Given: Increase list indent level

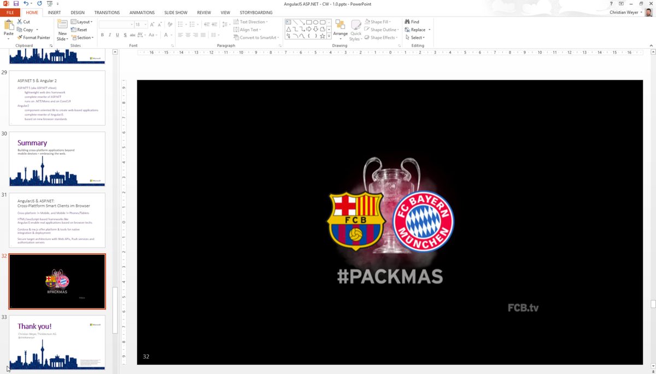Looking at the screenshot, I should pos(214,25).
